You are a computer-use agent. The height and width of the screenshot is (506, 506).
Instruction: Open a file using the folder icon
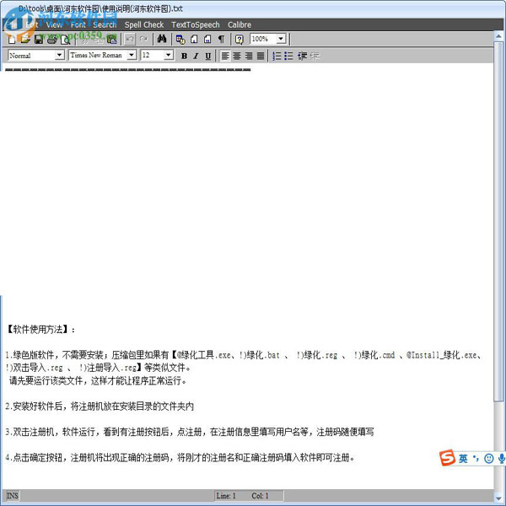[25, 40]
